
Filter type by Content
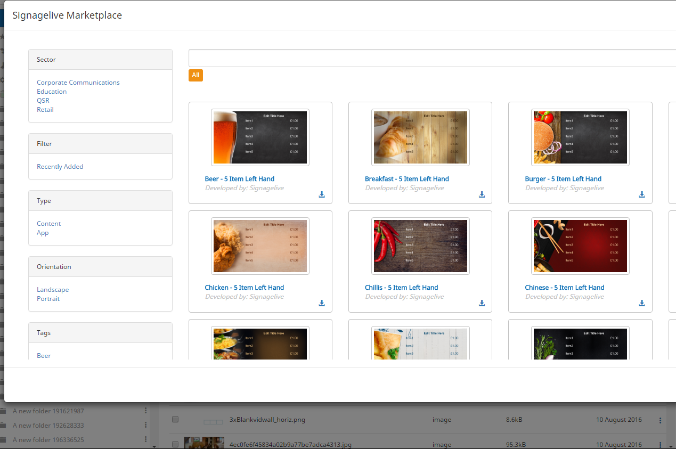tap(49, 224)
